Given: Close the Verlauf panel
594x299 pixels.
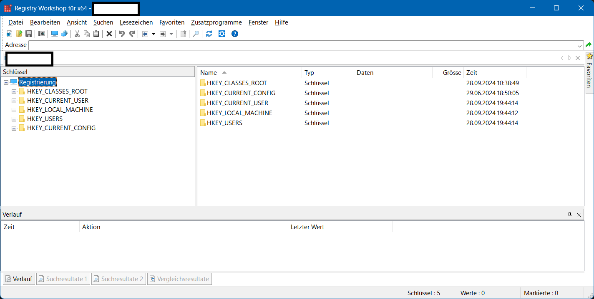Looking at the screenshot, I should [579, 215].
